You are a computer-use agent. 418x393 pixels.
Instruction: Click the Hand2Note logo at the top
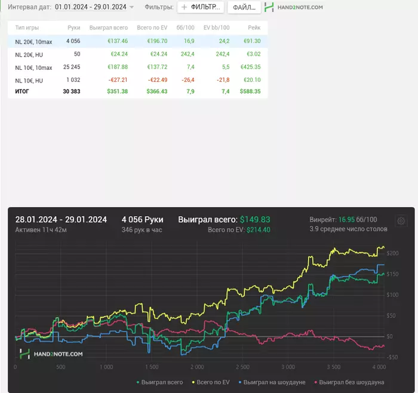294,7
